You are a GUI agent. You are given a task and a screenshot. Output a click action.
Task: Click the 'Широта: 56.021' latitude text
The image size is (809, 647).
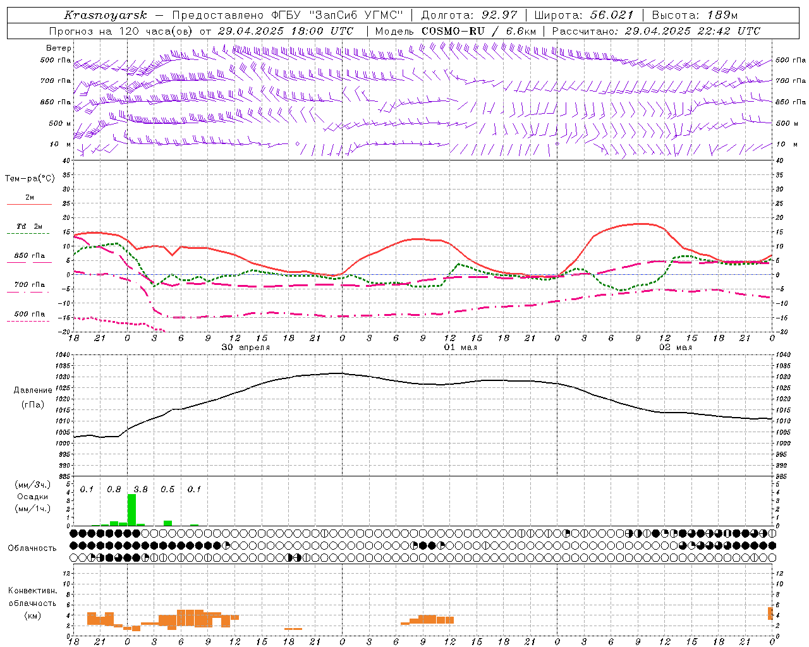(x=583, y=15)
